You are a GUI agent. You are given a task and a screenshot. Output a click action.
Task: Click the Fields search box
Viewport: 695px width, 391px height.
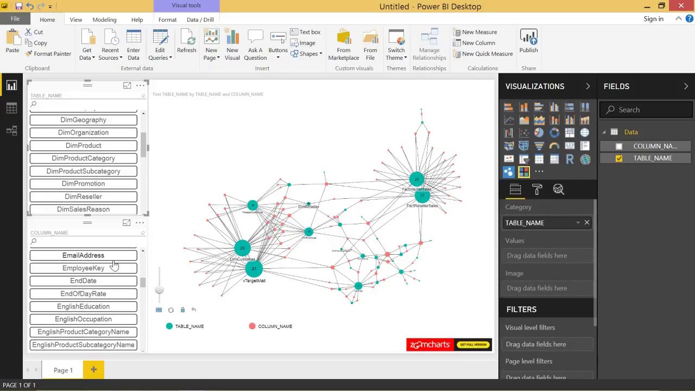(646, 110)
